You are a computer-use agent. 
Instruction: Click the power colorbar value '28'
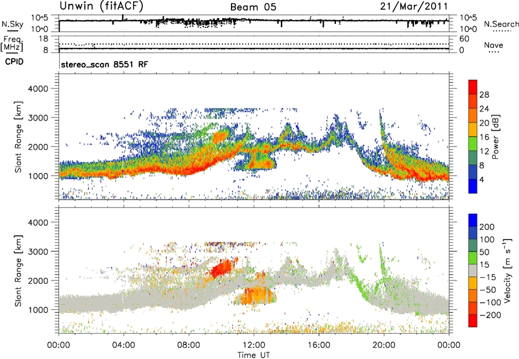click(484, 95)
